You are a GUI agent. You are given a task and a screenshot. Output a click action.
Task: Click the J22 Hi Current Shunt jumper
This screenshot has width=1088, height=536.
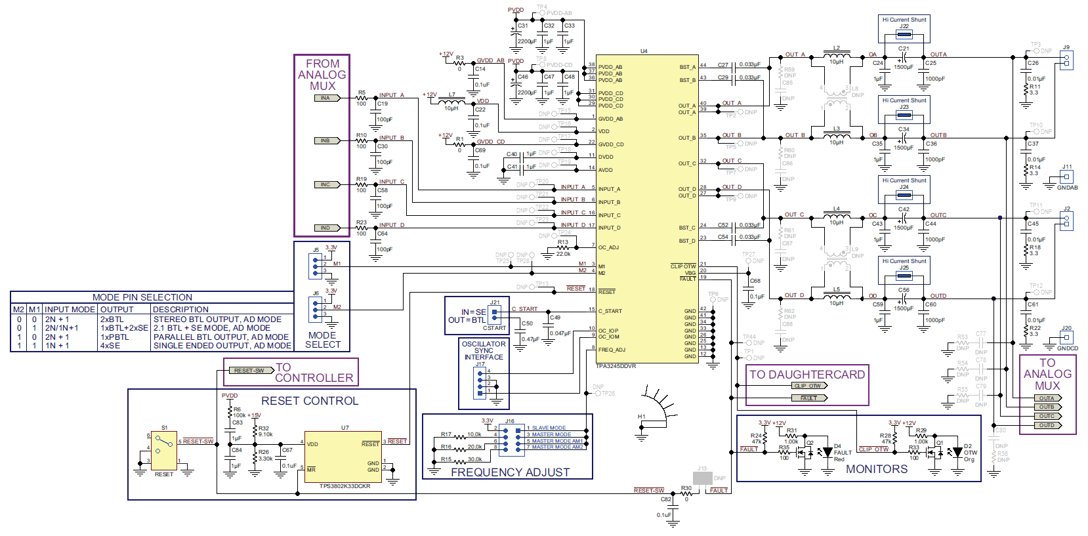click(904, 35)
